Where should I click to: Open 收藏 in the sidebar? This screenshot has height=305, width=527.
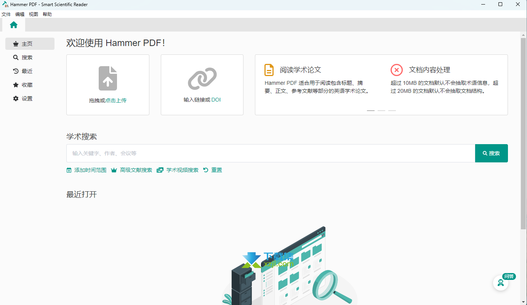coord(30,85)
